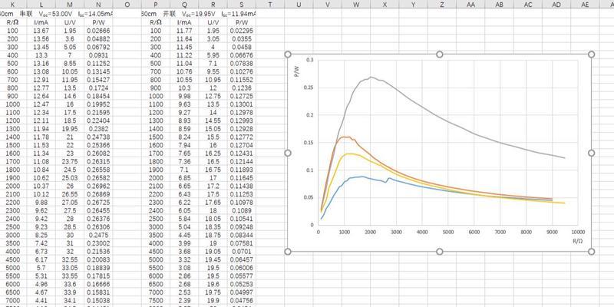The height and width of the screenshot is (307, 614).
Task: Select cell with current 11.77
Action: tap(184, 31)
